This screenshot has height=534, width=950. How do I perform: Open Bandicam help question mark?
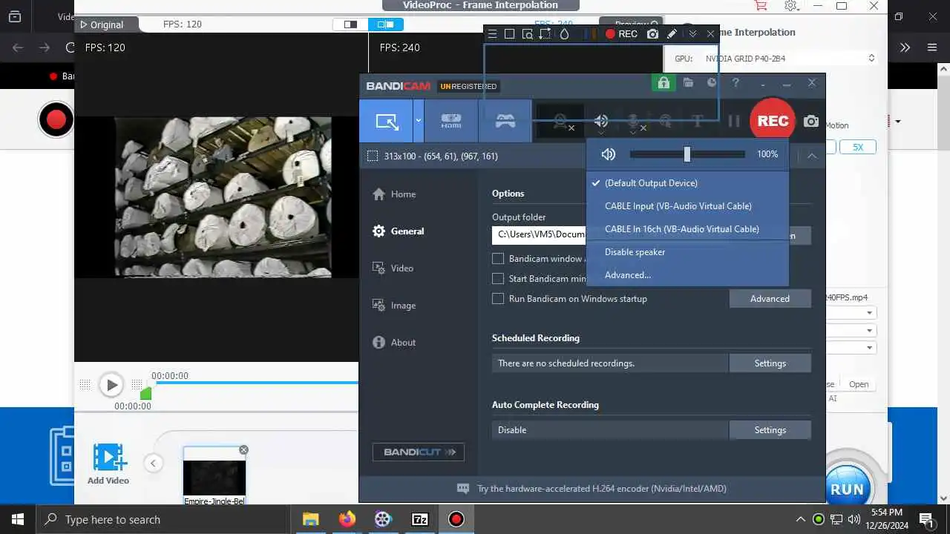(736, 83)
